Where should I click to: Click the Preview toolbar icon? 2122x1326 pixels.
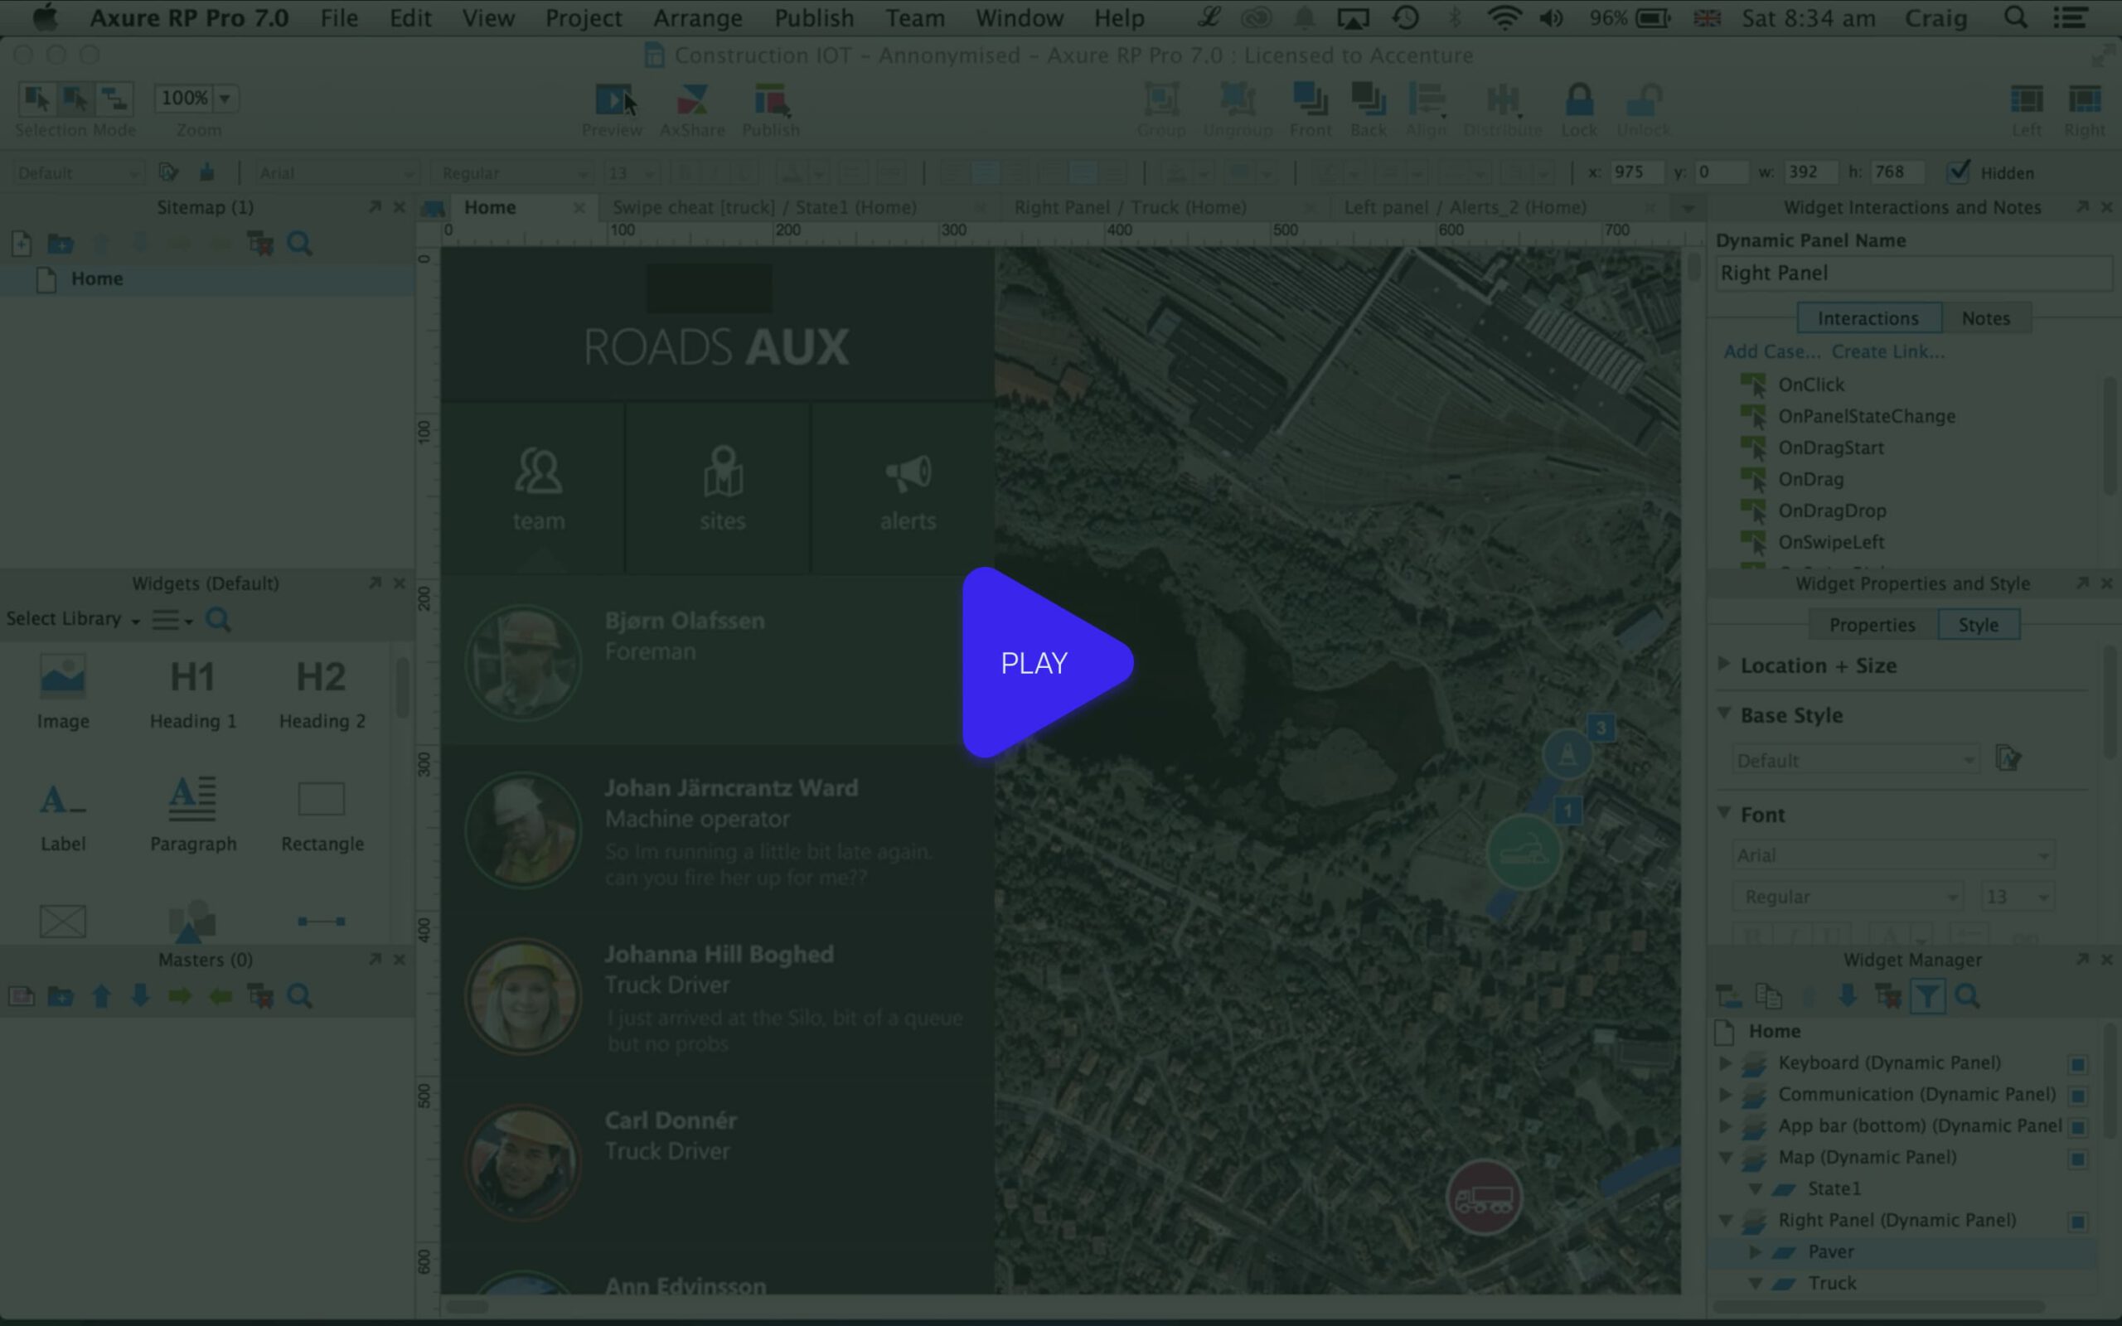(612, 101)
